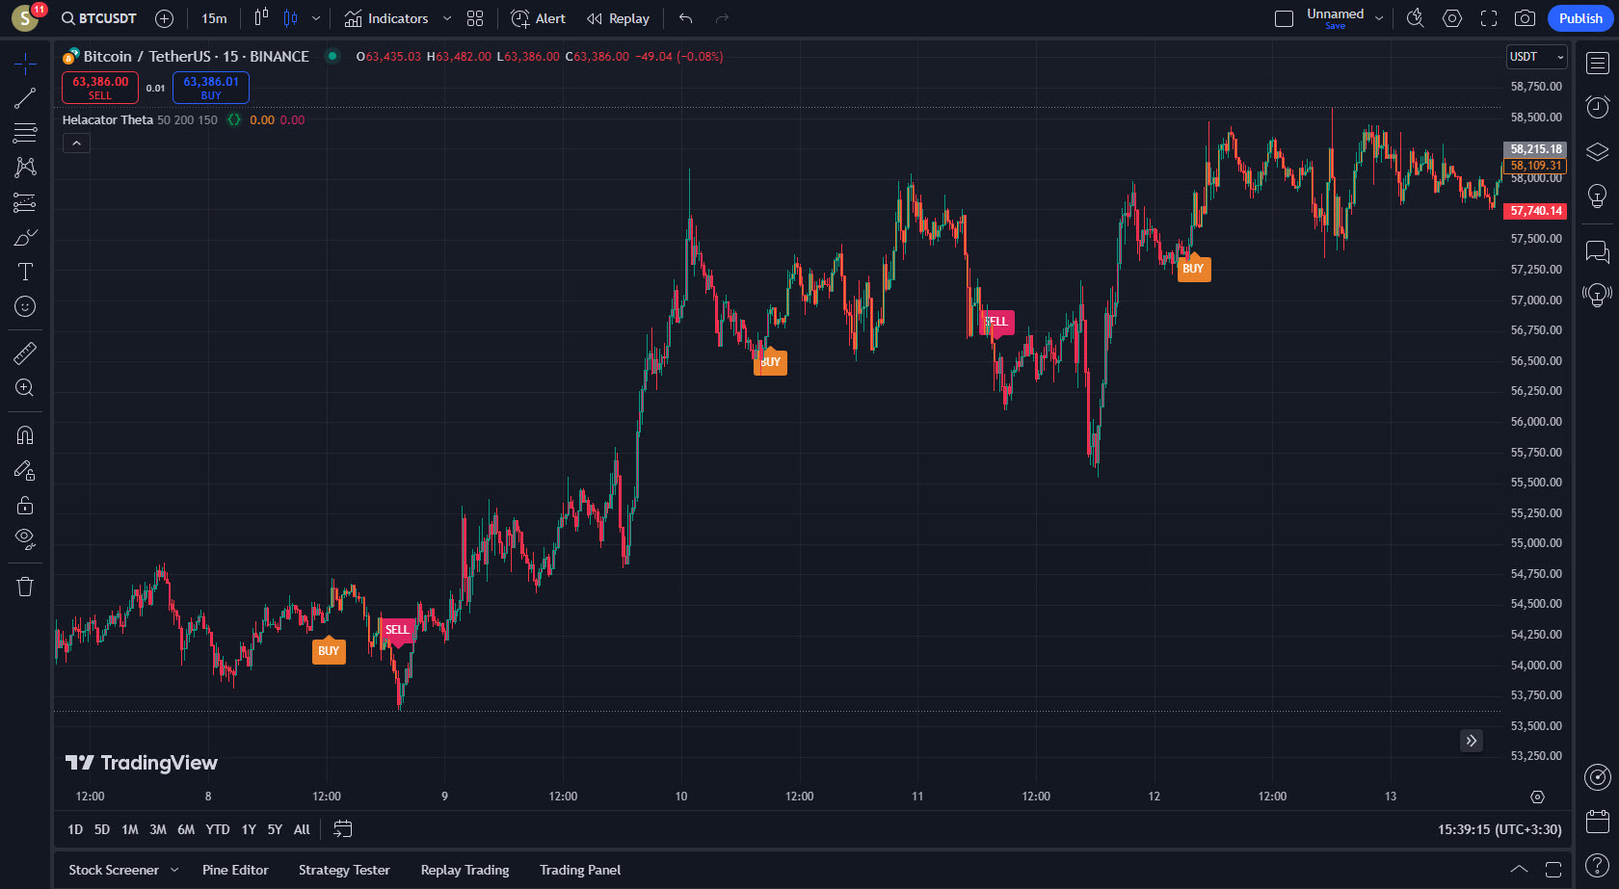This screenshot has width=1619, height=889.
Task: Toggle fullscreen mode
Action: point(1489,18)
